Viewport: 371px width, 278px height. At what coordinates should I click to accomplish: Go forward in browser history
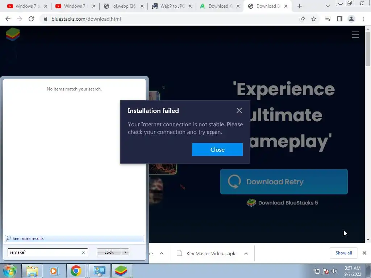click(x=20, y=19)
